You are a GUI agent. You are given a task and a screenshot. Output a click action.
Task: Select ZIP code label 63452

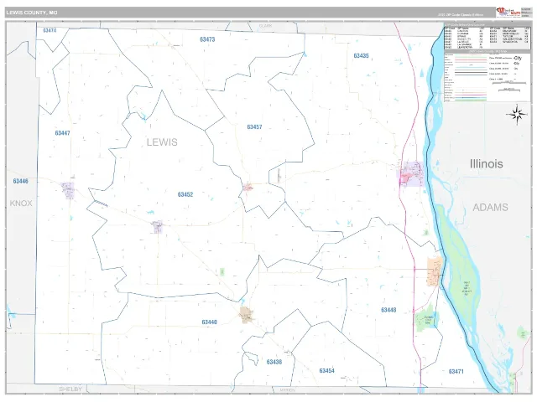point(185,194)
